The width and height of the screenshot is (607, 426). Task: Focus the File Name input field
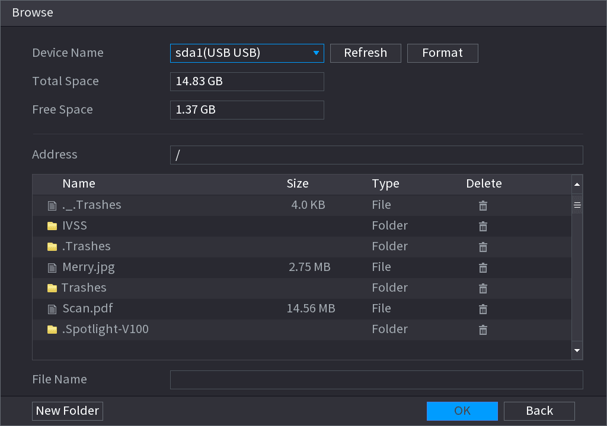(x=376, y=380)
